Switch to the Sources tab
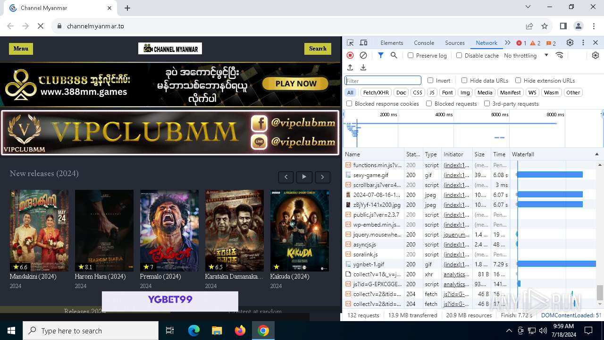 [x=455, y=42]
